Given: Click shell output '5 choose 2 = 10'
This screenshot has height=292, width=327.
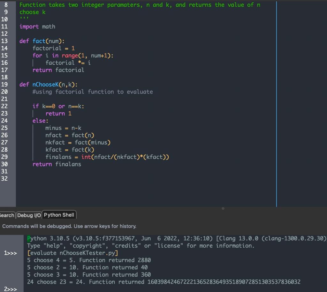Looking at the screenshot, I should point(87,267).
